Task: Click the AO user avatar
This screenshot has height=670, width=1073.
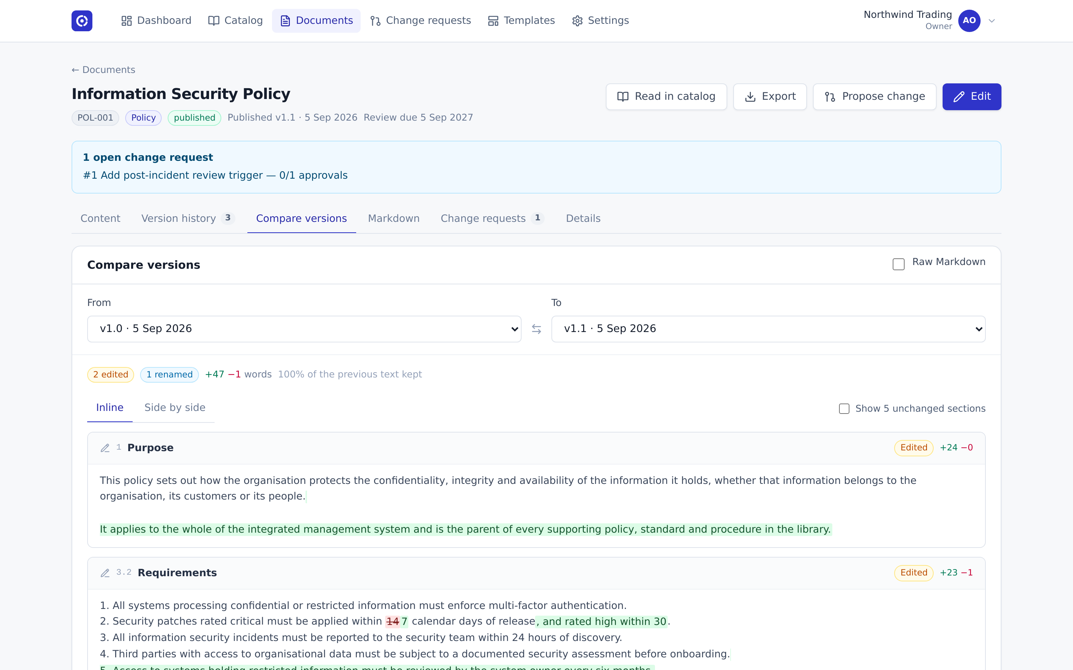Action: click(x=969, y=21)
